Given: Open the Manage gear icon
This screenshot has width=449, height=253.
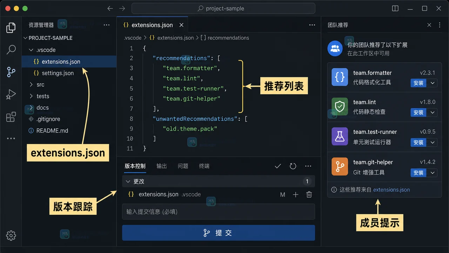Looking at the screenshot, I should click(11, 235).
